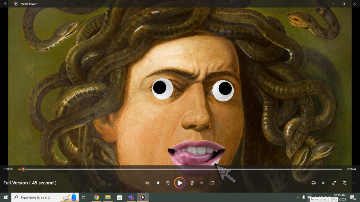Go back using the Media Player back arrow

click(5, 4)
